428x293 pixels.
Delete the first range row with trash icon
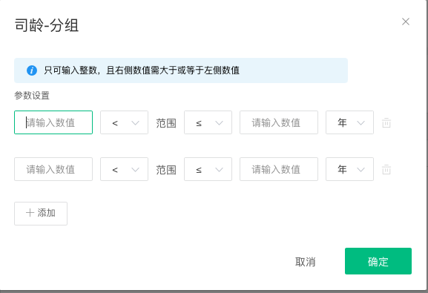(x=386, y=122)
